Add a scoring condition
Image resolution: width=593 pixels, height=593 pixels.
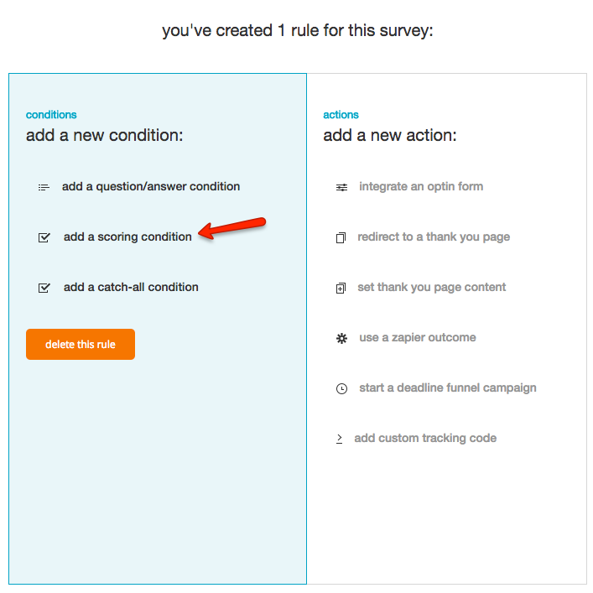(127, 237)
